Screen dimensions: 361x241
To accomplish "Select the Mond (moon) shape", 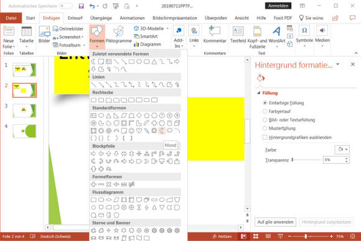I will (162, 130).
